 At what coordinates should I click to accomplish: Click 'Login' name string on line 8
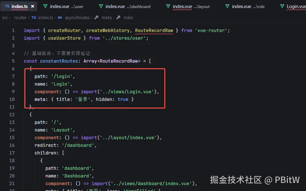click(x=60, y=84)
